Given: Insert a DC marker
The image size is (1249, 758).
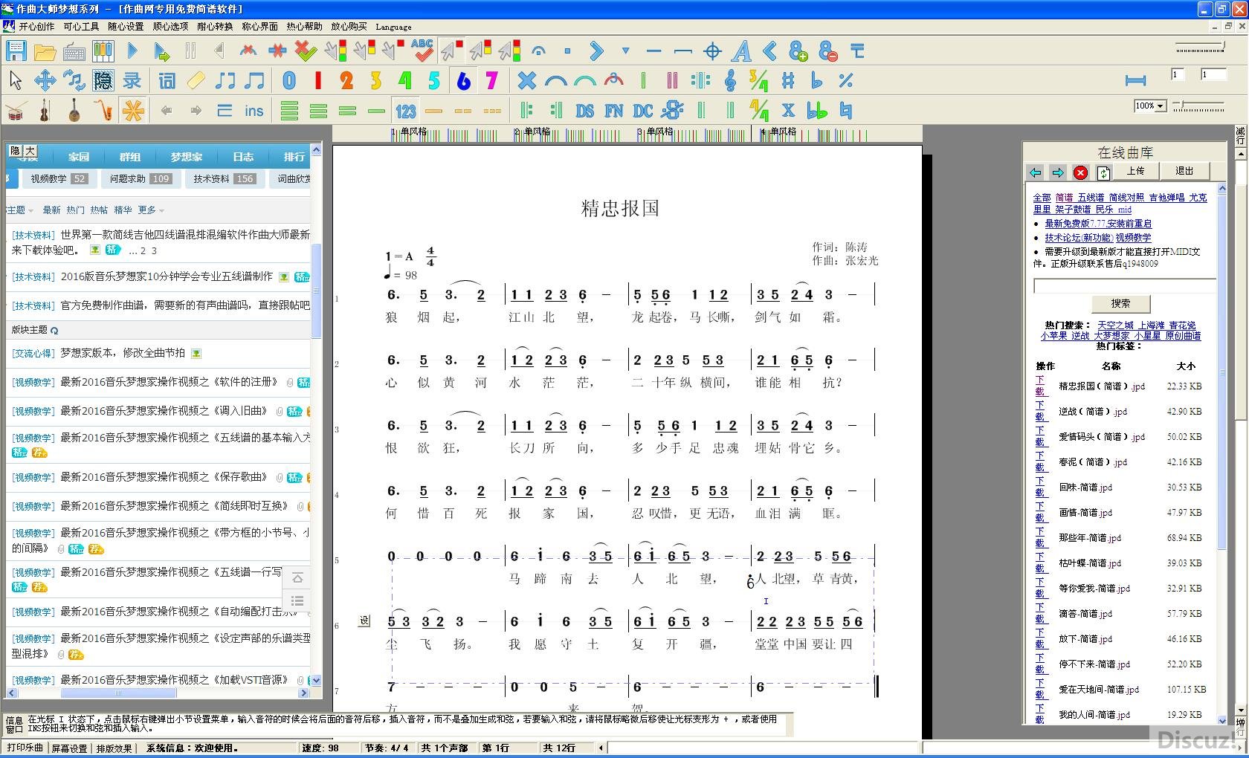Looking at the screenshot, I should pyautogui.click(x=643, y=111).
